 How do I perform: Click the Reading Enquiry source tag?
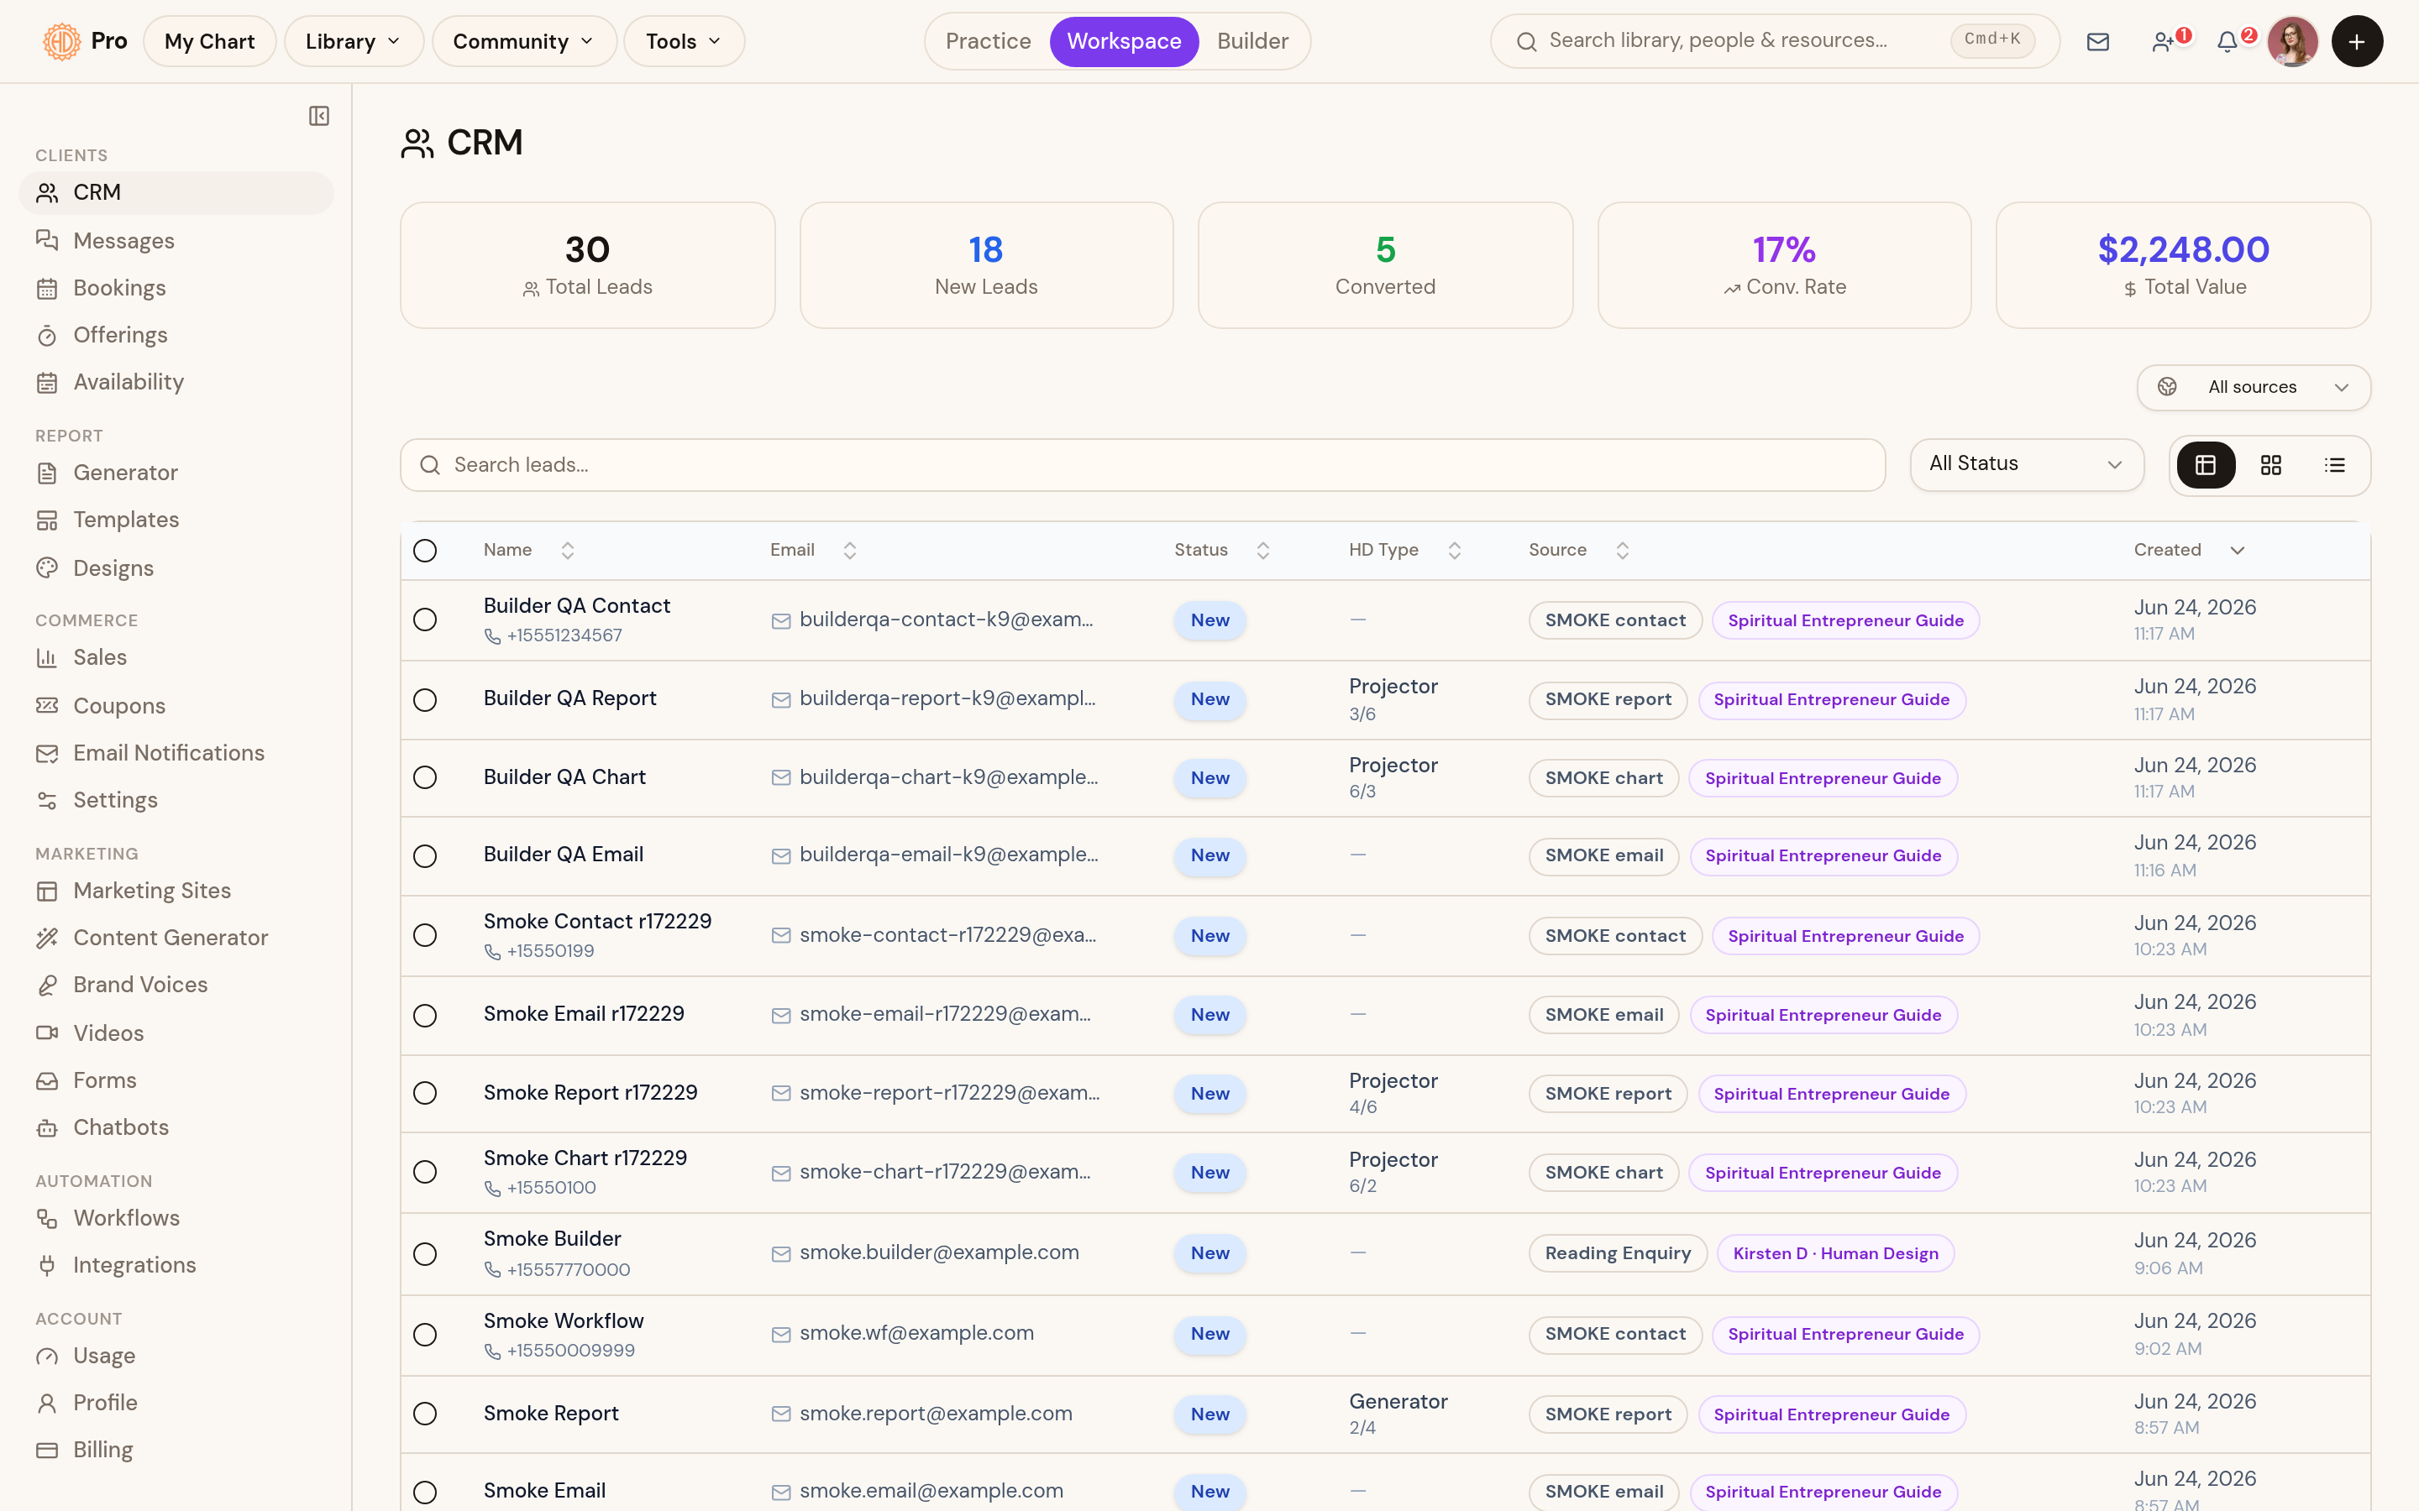pyautogui.click(x=1618, y=1253)
